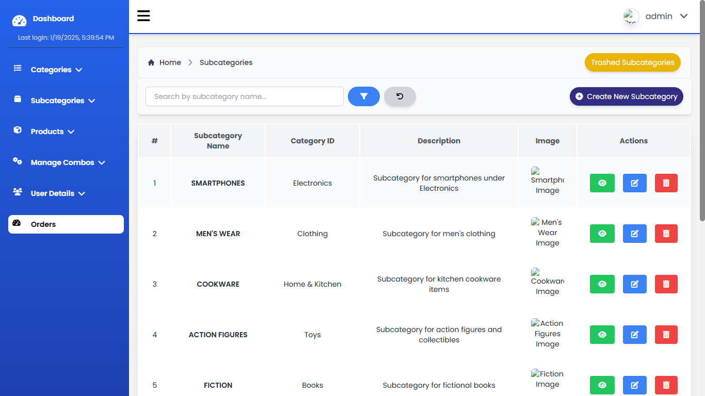Click the admin username text
Image resolution: width=705 pixels, height=396 pixels.
coord(659,16)
